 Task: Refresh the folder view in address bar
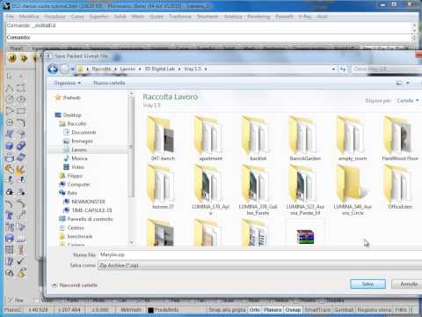tap(343, 69)
